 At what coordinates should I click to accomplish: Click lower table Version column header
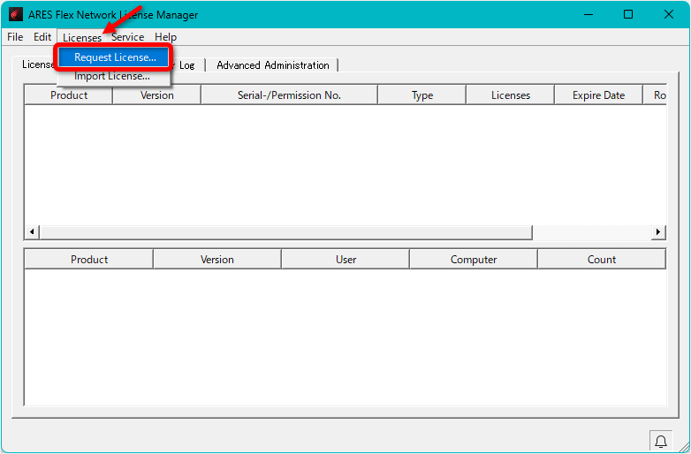[216, 260]
